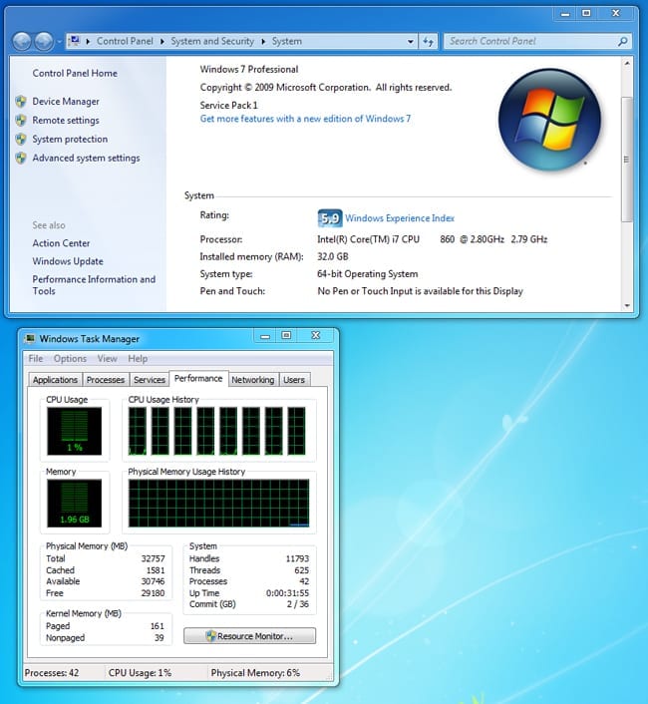This screenshot has width=648, height=704.
Task: Click Get more features with new edition link
Action: [x=305, y=119]
